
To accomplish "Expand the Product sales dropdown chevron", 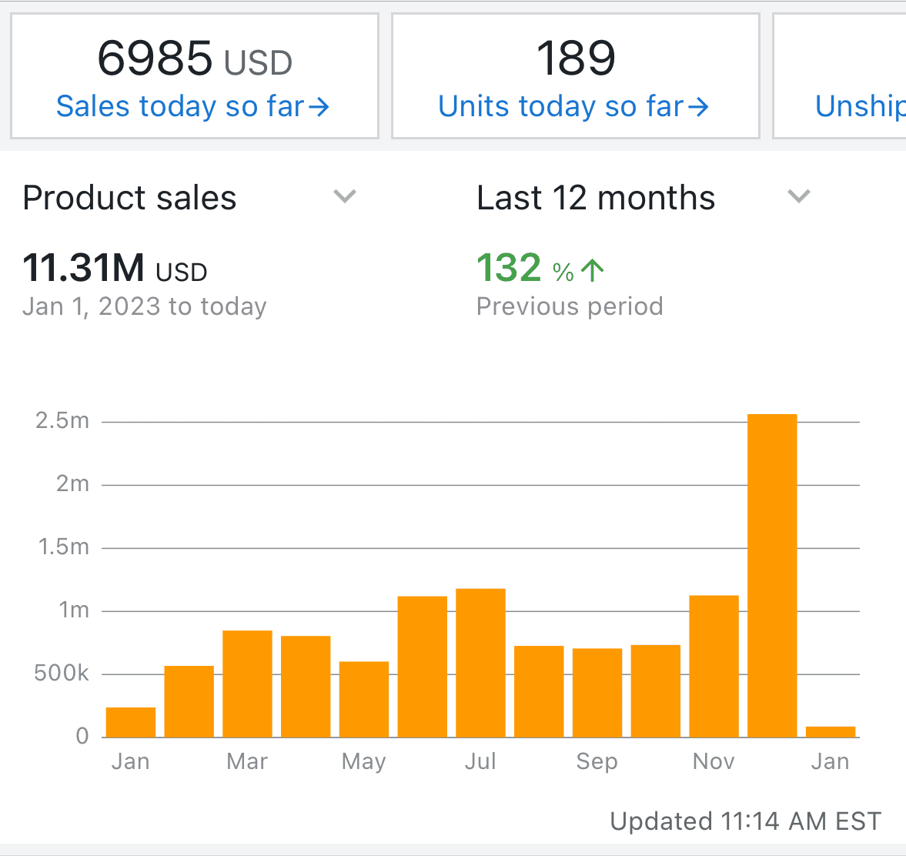I will (344, 196).
